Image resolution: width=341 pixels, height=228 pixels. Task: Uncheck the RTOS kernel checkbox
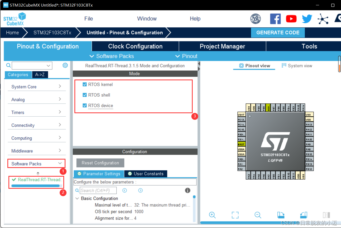click(x=85, y=85)
